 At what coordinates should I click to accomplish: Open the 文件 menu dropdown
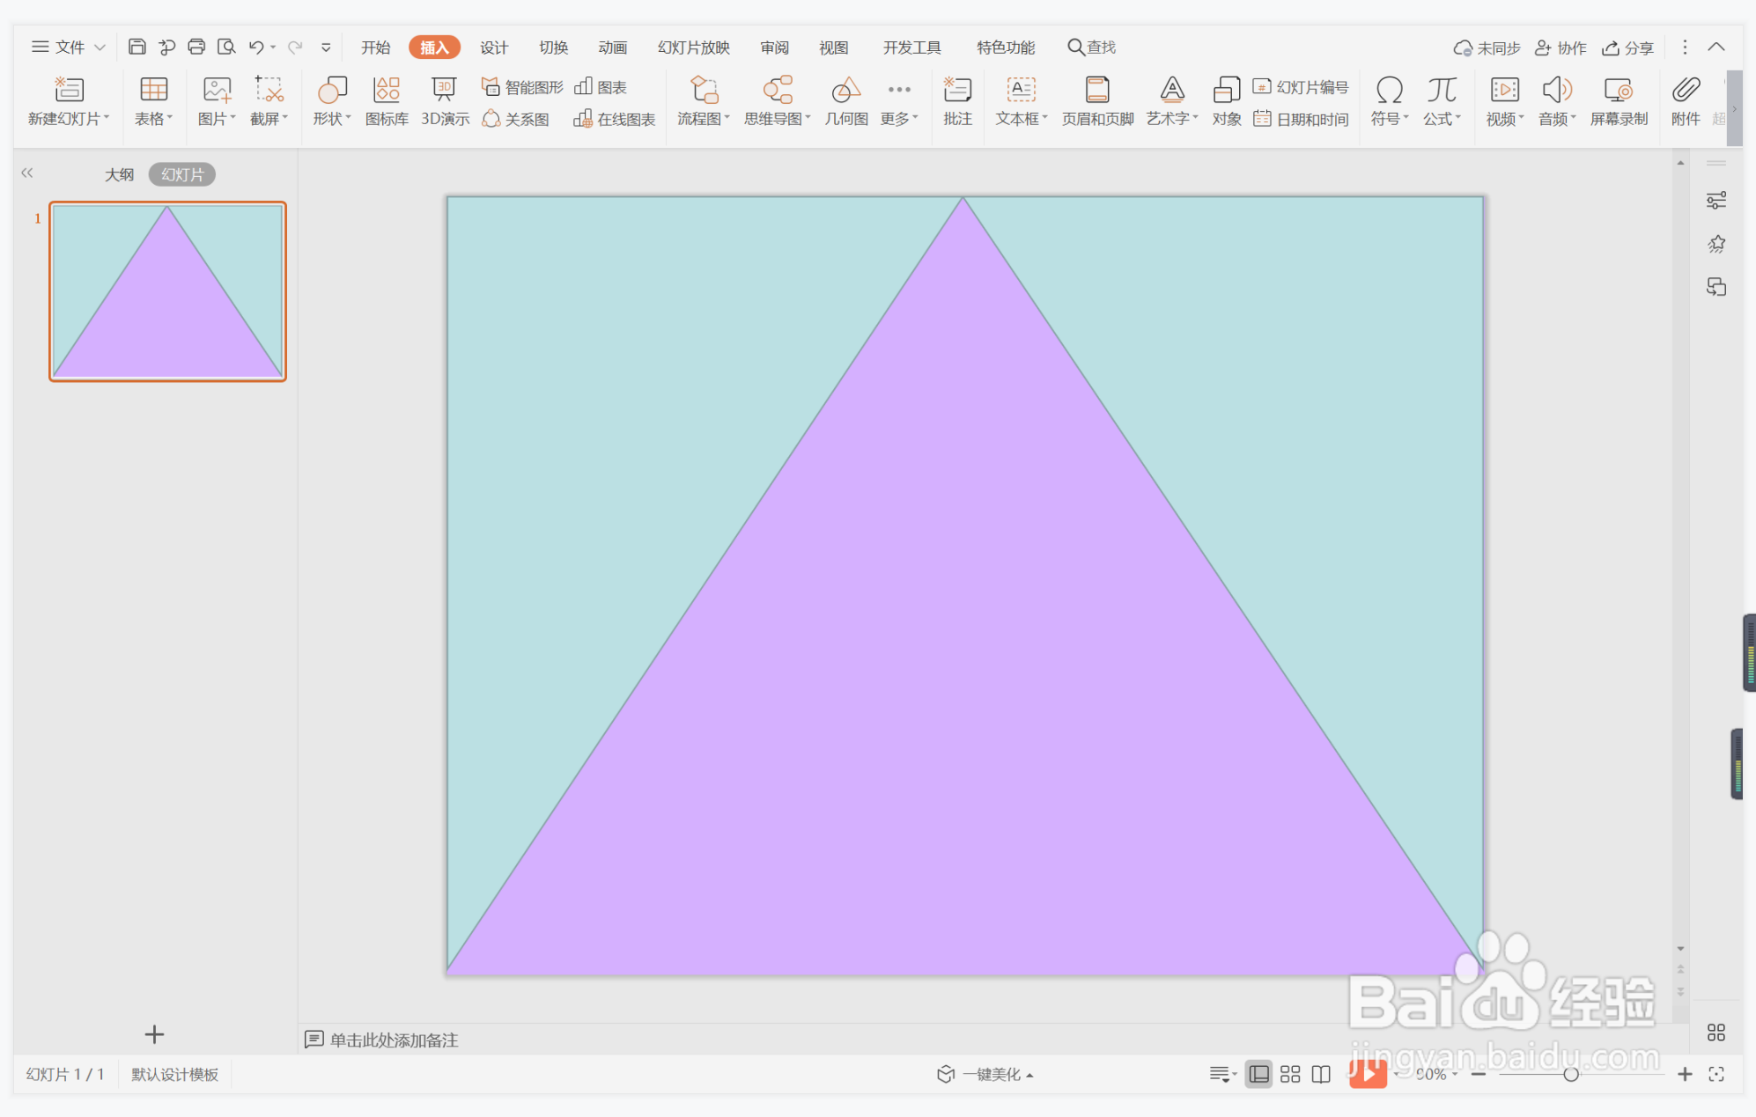(69, 48)
